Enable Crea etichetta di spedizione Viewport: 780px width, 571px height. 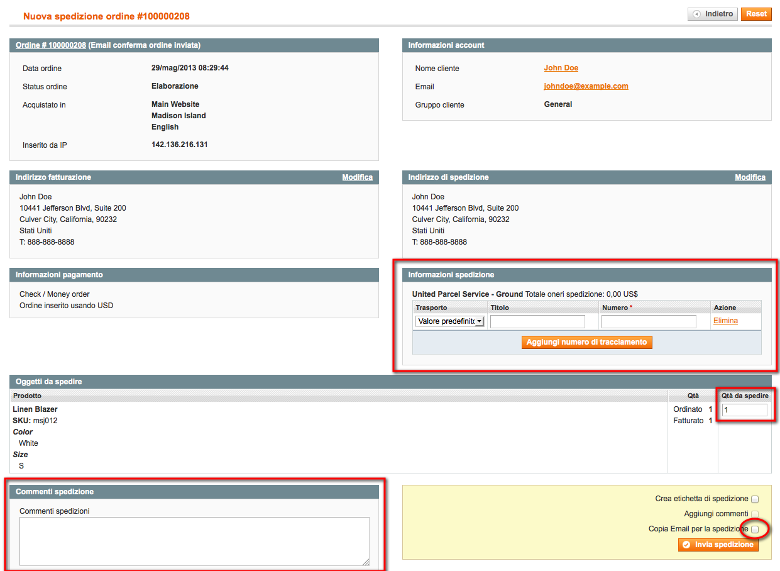(x=754, y=499)
